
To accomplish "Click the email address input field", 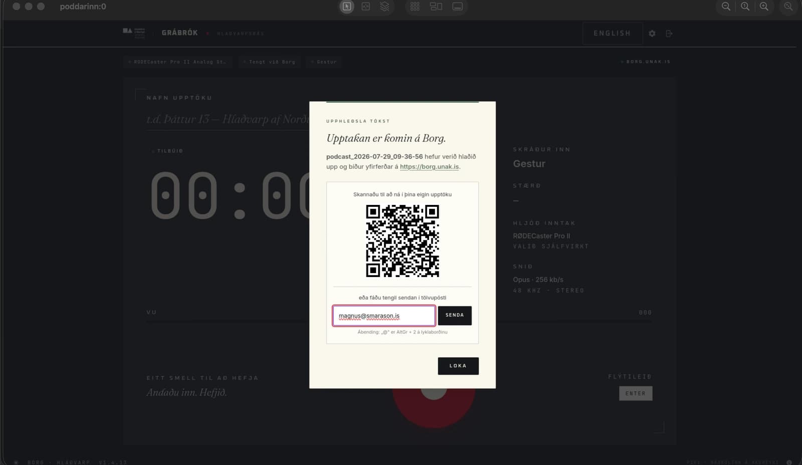I will (384, 316).
